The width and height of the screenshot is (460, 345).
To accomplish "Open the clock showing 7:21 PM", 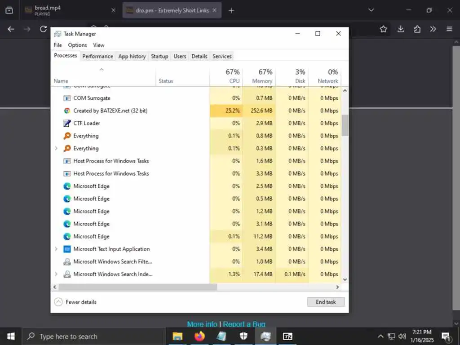I will (422, 336).
